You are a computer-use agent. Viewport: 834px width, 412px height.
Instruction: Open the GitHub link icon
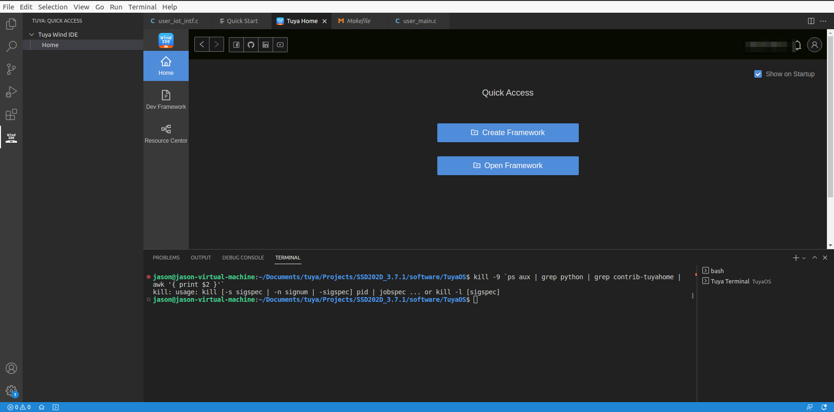251,45
